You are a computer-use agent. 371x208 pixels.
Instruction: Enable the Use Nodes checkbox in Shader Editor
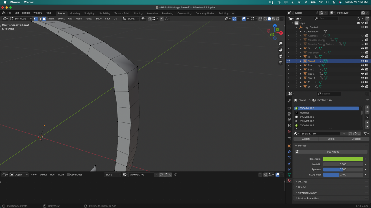(x=68, y=174)
